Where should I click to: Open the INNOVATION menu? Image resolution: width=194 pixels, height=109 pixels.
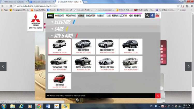(91, 16)
